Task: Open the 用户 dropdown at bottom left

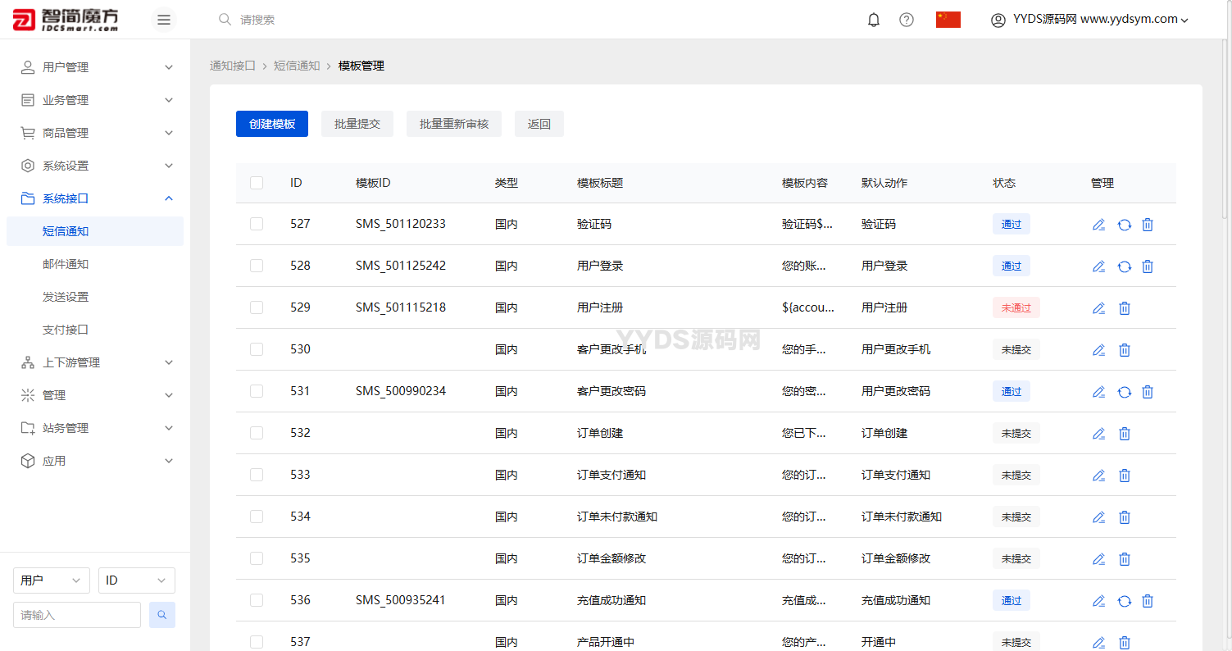Action: click(51, 580)
